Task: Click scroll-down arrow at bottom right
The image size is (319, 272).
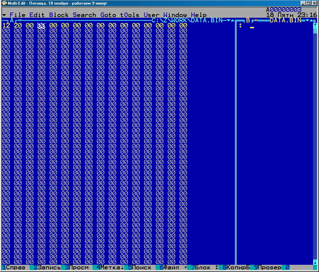Action: point(315,261)
